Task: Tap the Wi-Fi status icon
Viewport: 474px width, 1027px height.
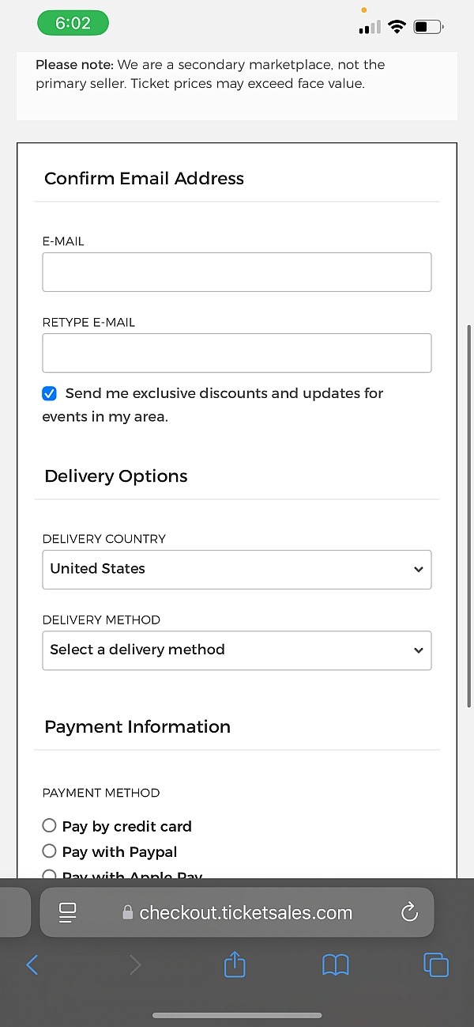Action: pos(397,27)
